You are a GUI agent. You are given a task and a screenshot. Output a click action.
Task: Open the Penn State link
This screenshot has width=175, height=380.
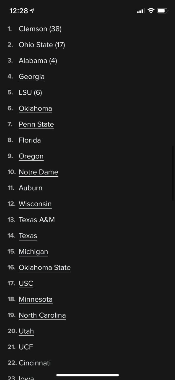(36, 124)
